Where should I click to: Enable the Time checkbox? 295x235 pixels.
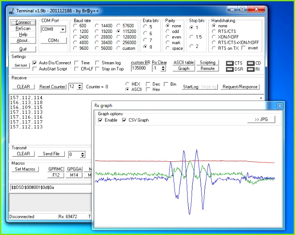point(77,63)
